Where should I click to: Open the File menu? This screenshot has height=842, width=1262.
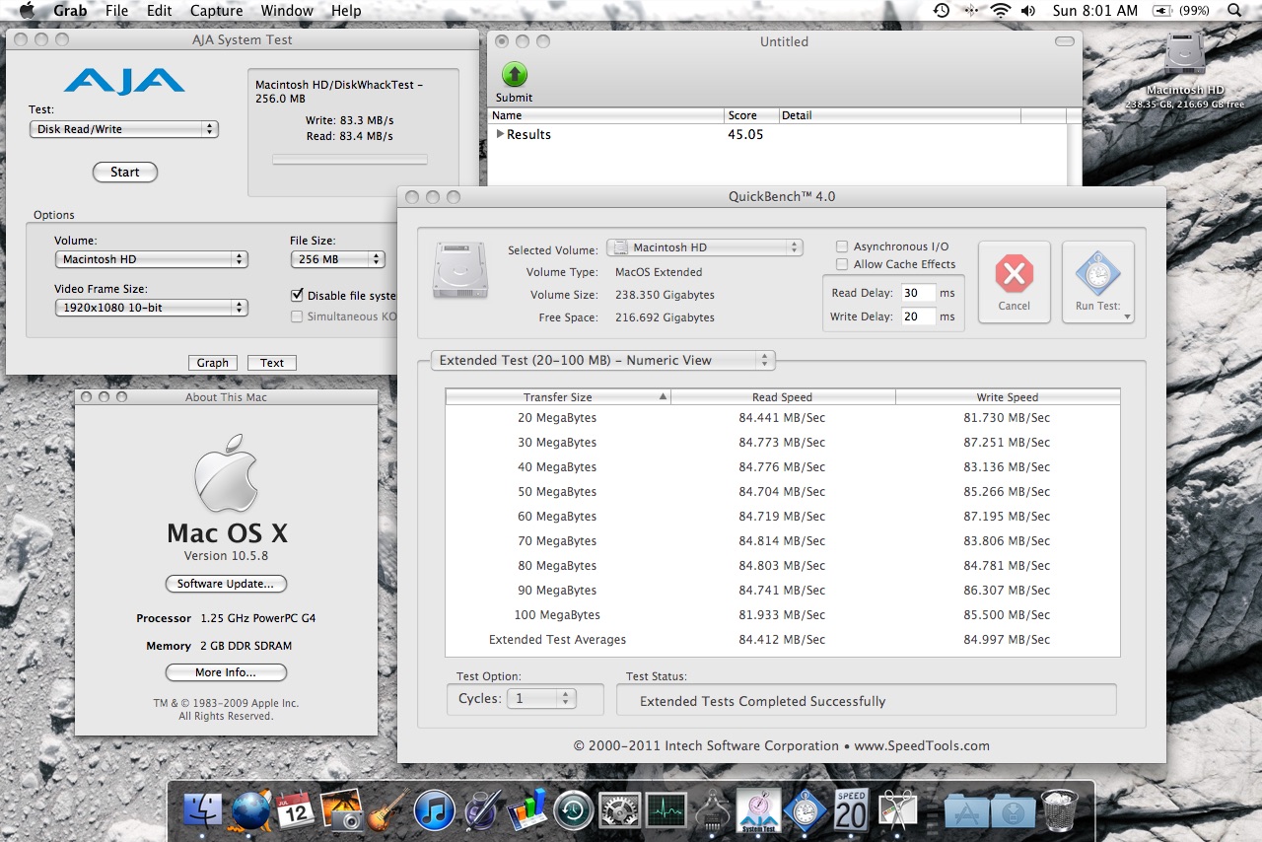[116, 11]
